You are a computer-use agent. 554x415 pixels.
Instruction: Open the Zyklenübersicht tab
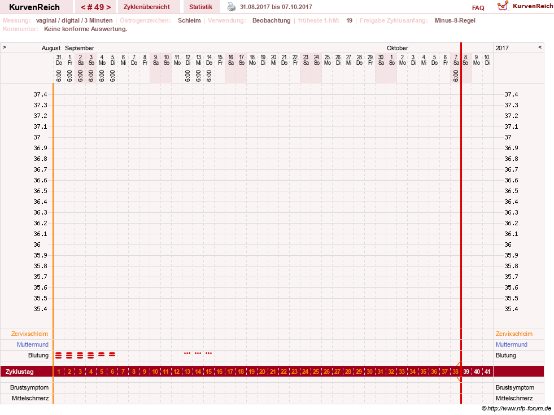pyautogui.click(x=147, y=7)
